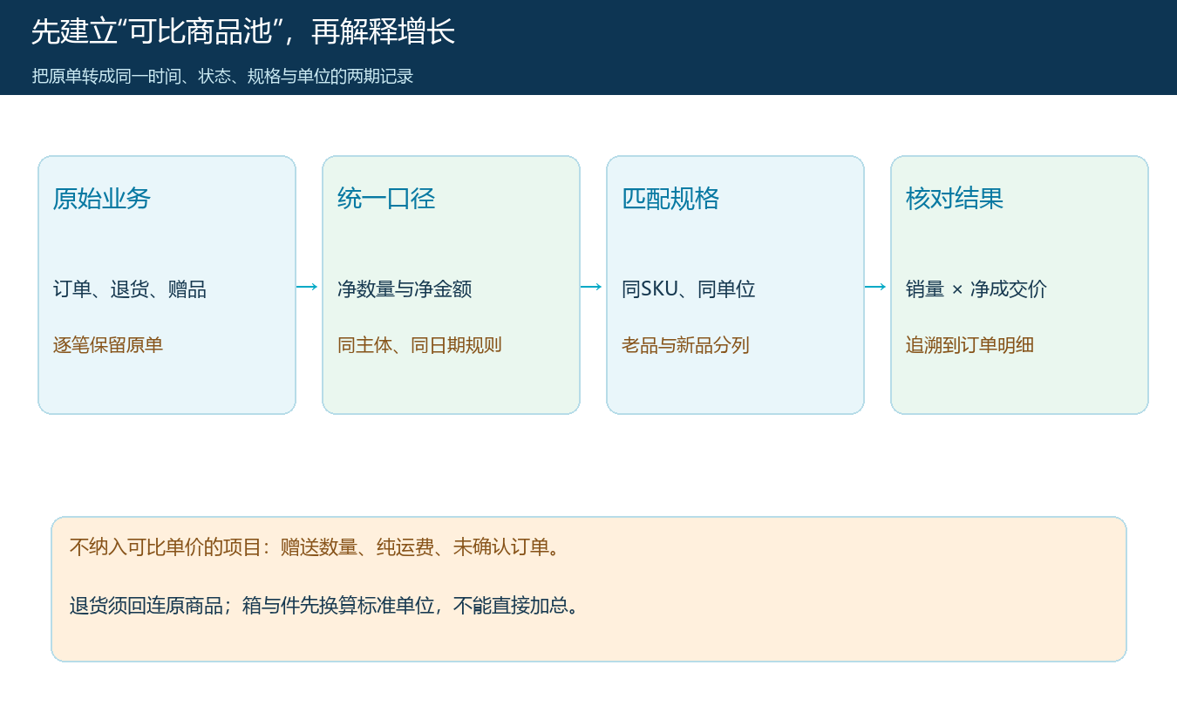The width and height of the screenshot is (1177, 706).
Task: Click the text 逐笔保留原单
Action: point(108,345)
